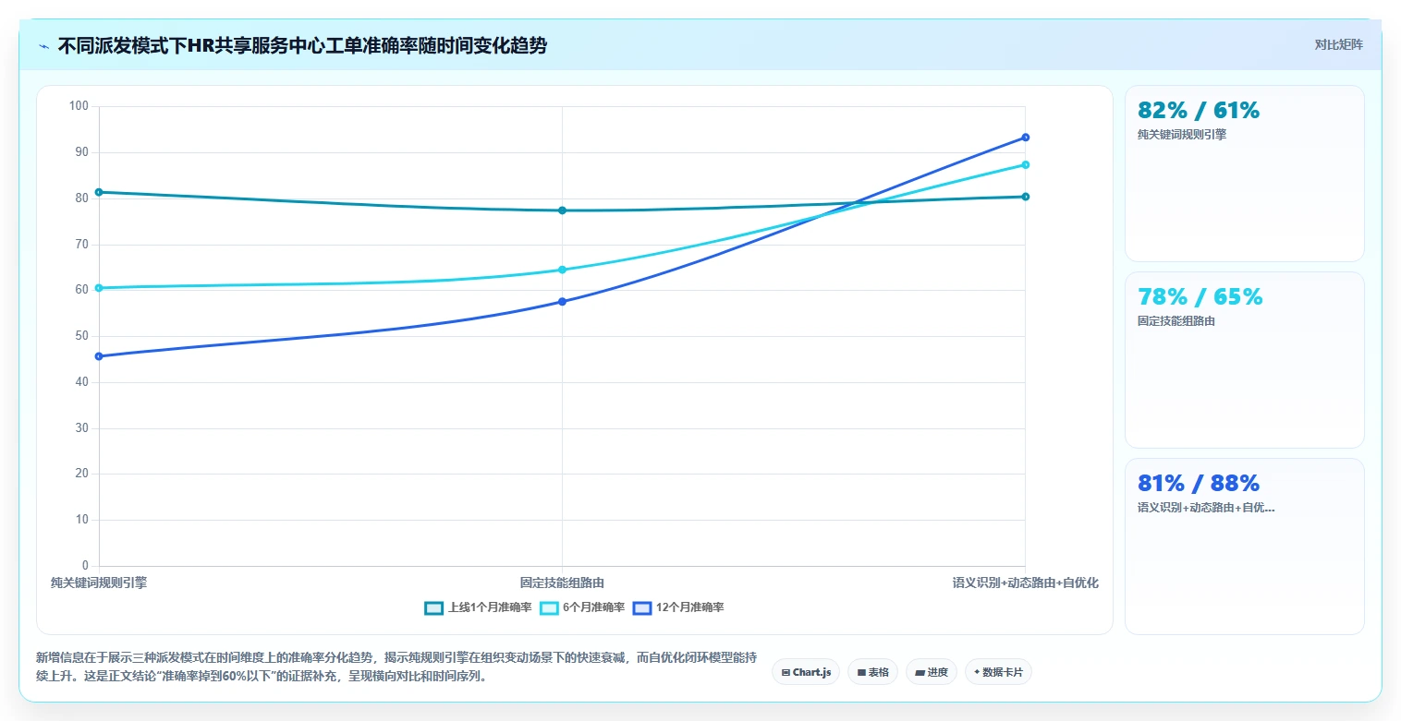This screenshot has width=1401, height=721.
Task: Toggle the 上线1个月准确率 legend entry
Action: pyautogui.click(x=478, y=607)
